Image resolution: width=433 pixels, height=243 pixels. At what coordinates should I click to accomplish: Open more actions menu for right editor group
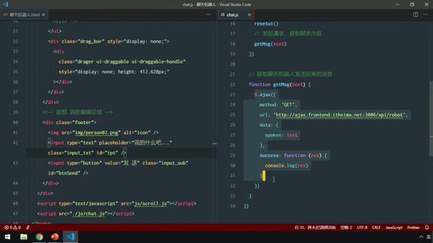pos(426,14)
